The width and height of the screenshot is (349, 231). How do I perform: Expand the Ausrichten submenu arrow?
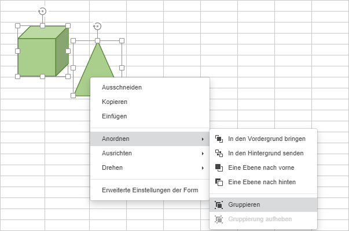click(x=203, y=154)
